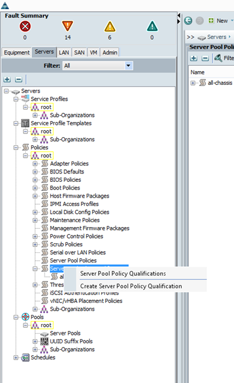The width and height of the screenshot is (234, 383).
Task: Select BIOS Defaults in the tree
Action: 67,172
